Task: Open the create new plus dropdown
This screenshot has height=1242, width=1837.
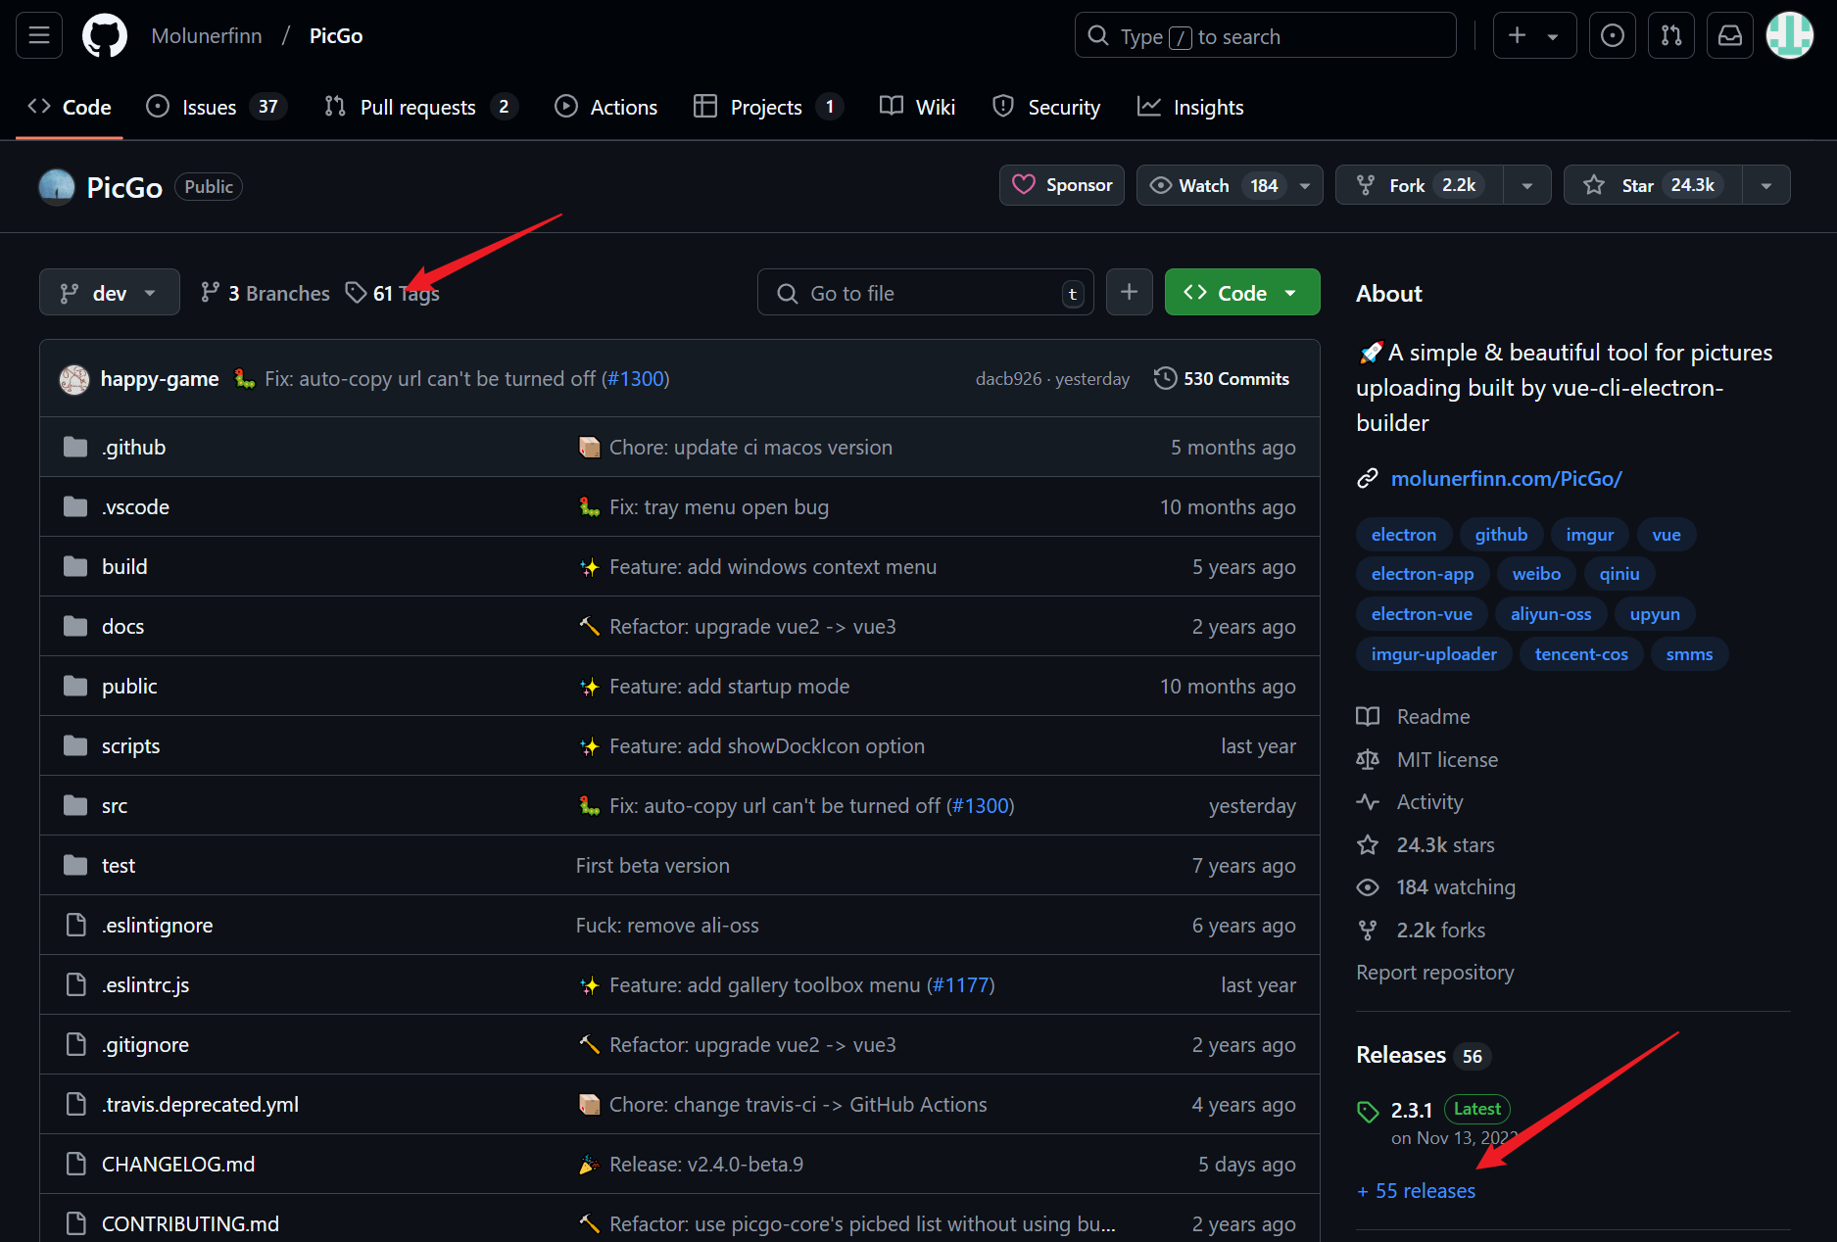Action: coord(1534,36)
